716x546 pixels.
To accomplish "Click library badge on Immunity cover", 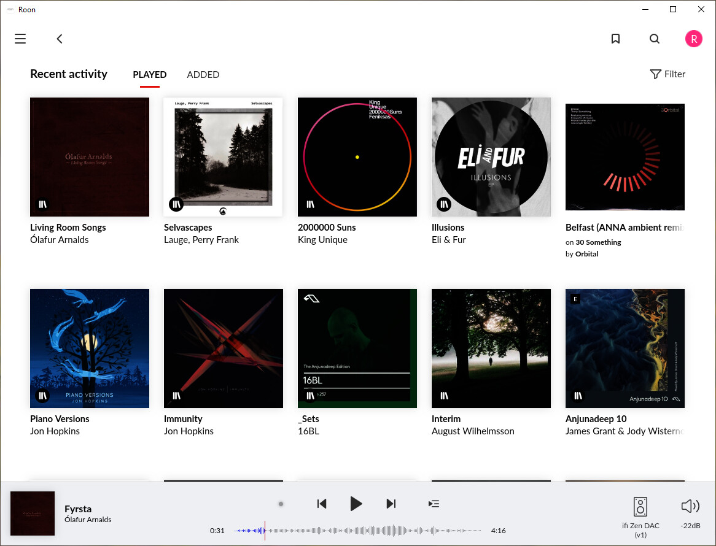I will coord(176,396).
